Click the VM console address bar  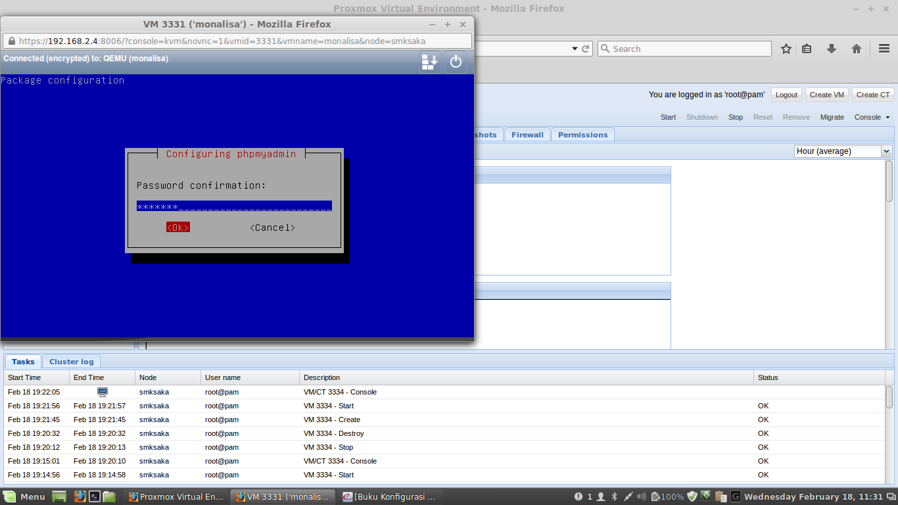pos(237,41)
